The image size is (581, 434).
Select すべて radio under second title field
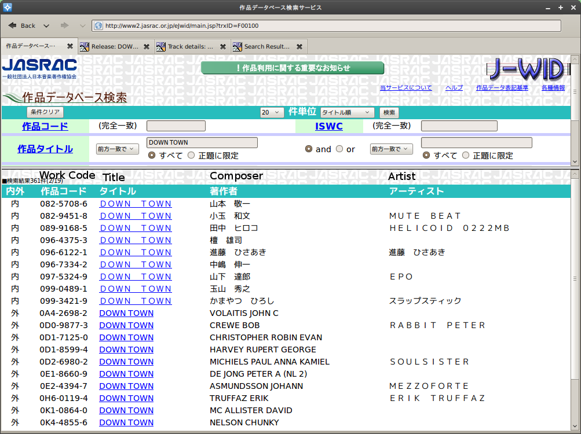coord(426,155)
